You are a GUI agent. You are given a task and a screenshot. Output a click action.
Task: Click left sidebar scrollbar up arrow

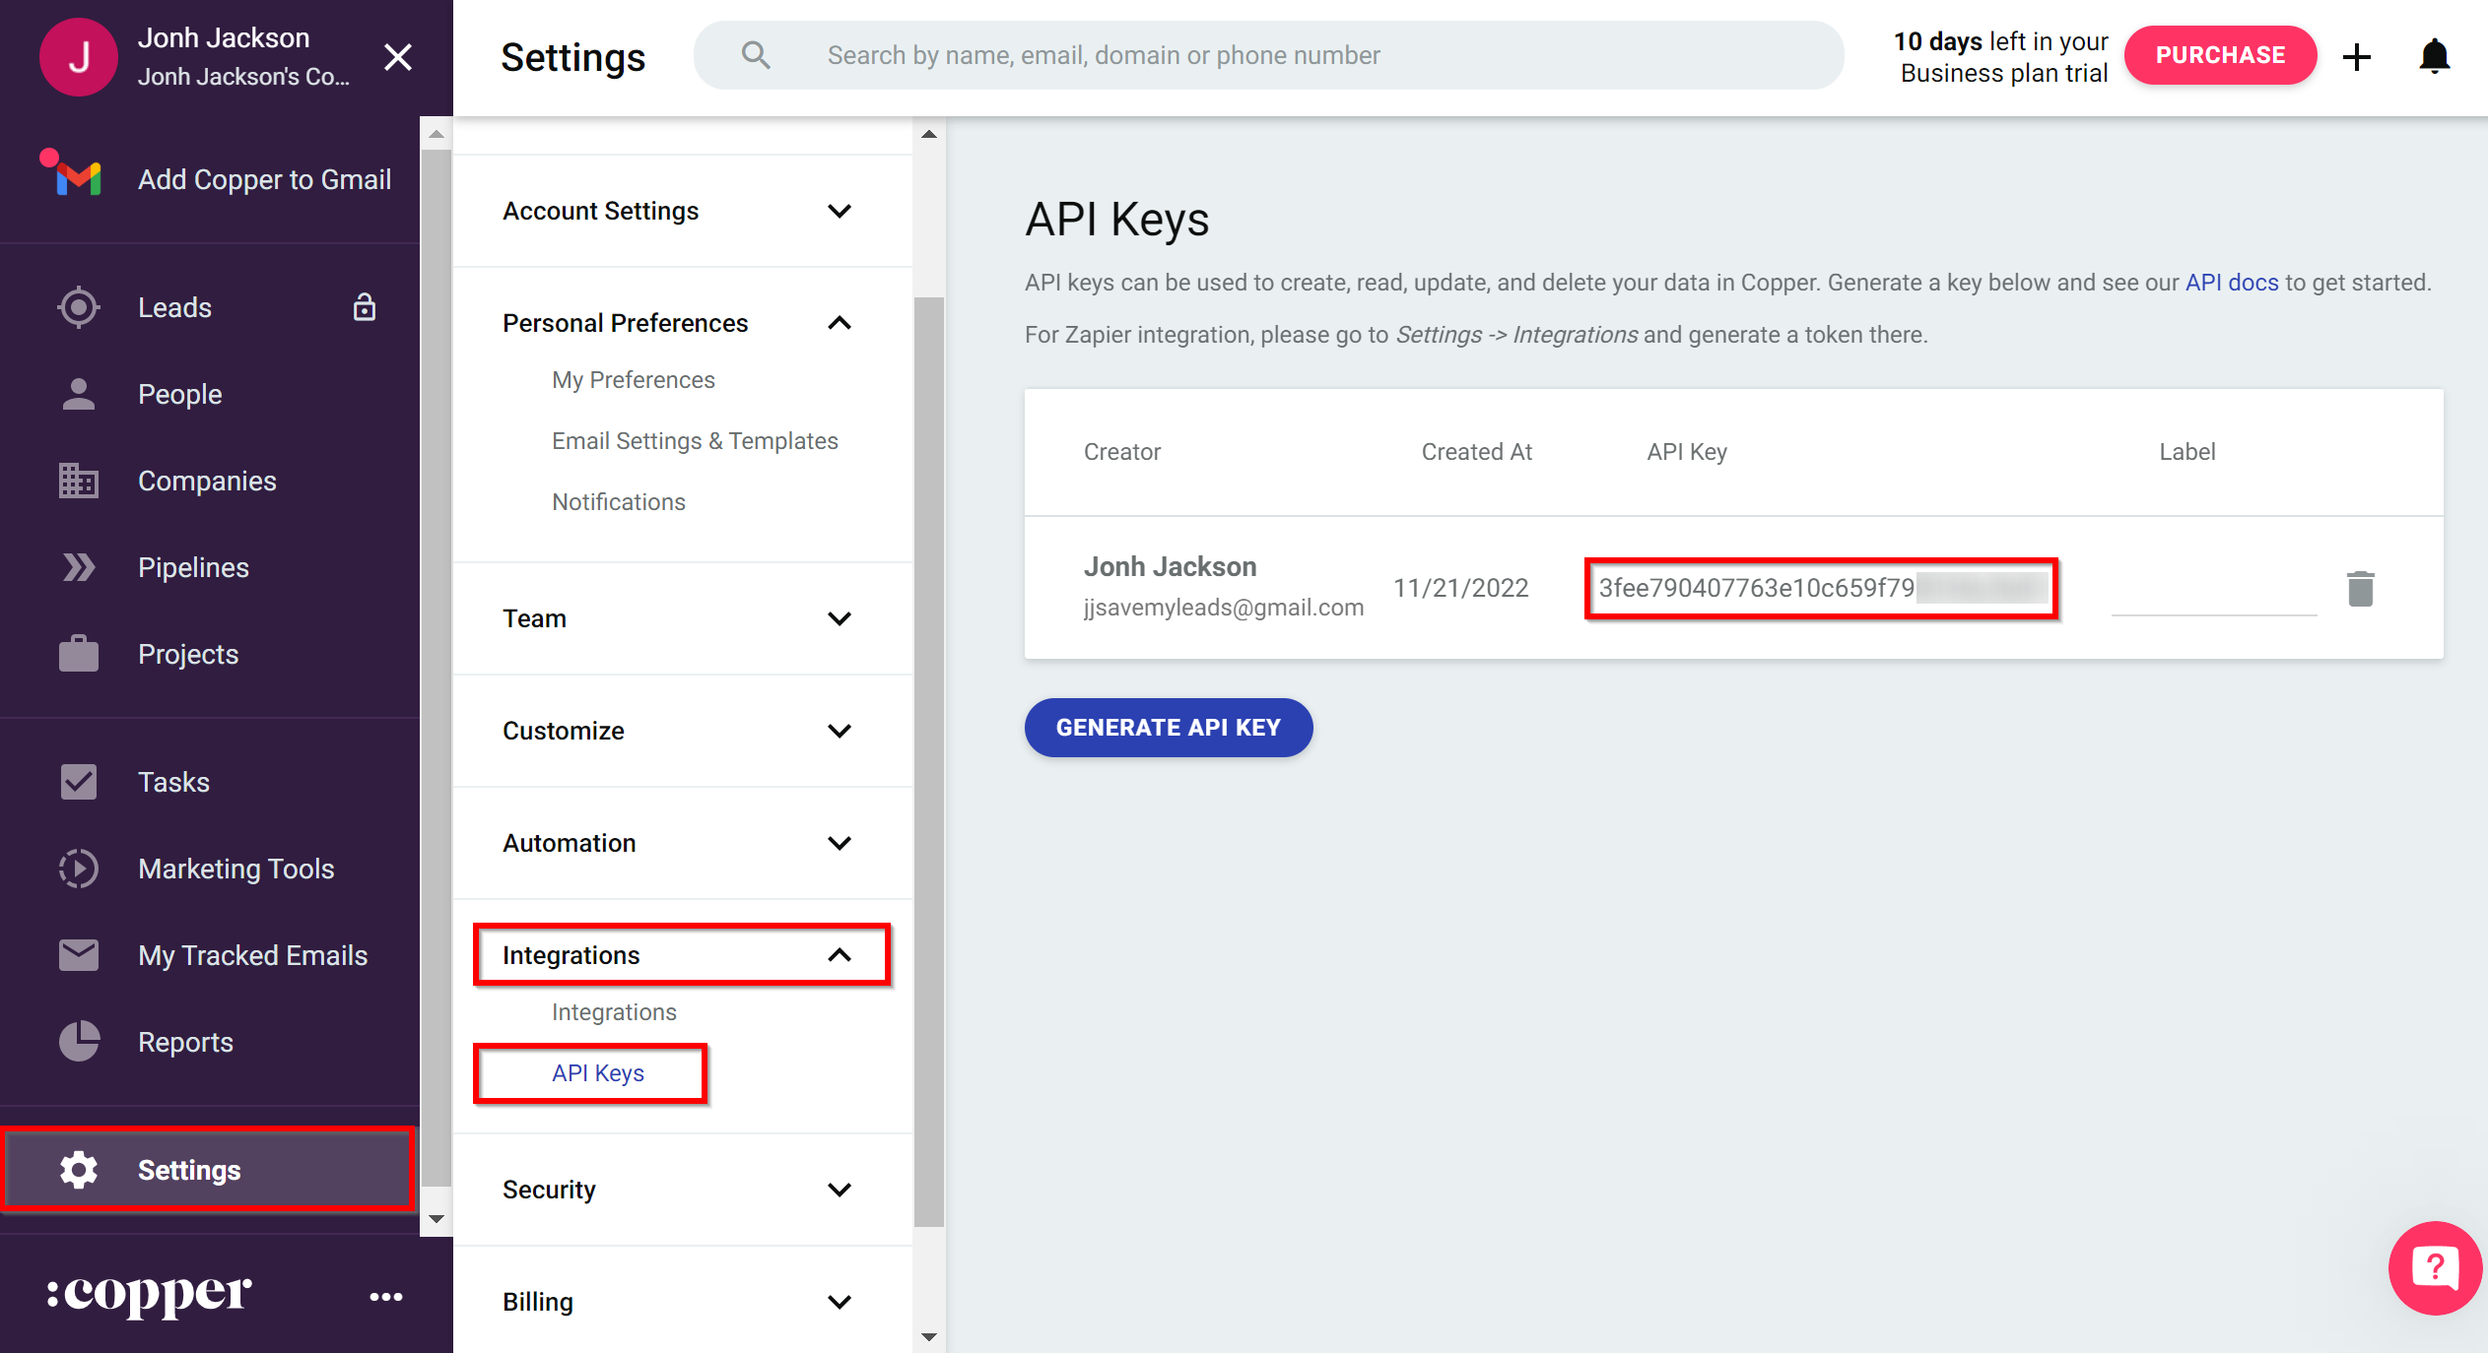[436, 134]
